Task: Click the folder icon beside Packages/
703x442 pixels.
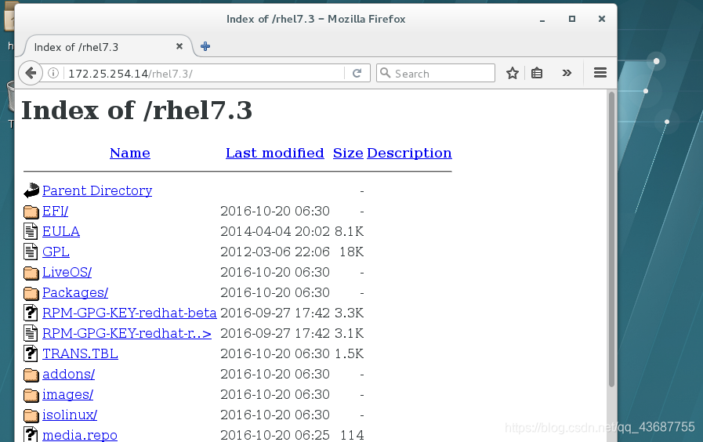Action: (31, 293)
